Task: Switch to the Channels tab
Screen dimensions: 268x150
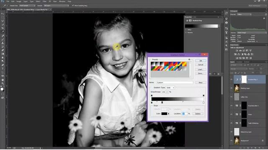Action: pyautogui.click(x=239, y=62)
